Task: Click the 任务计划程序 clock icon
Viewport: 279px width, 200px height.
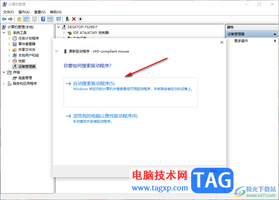Action: tap(15, 38)
